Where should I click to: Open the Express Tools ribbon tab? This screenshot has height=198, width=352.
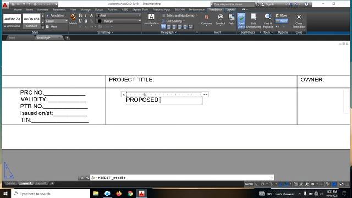click(x=140, y=10)
